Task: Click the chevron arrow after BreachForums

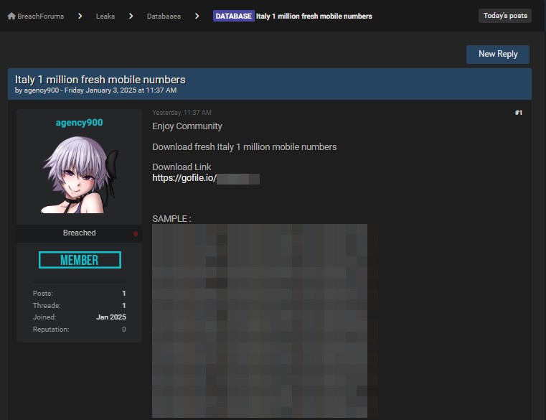Action: click(80, 16)
